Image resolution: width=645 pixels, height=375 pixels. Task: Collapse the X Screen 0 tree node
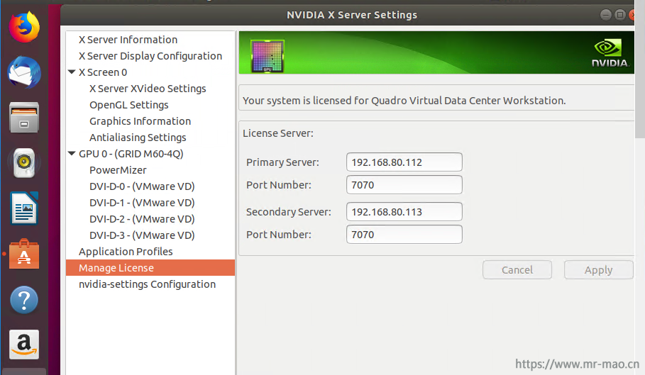pyautogui.click(x=72, y=72)
